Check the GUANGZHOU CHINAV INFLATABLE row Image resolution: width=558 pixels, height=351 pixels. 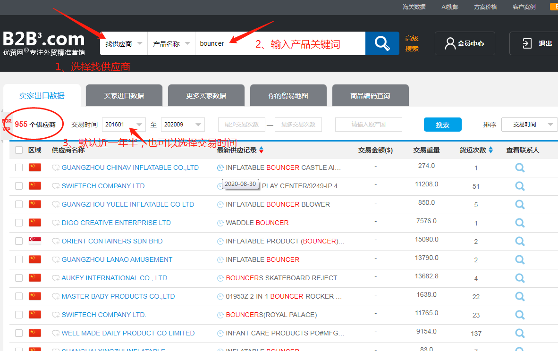(x=19, y=167)
